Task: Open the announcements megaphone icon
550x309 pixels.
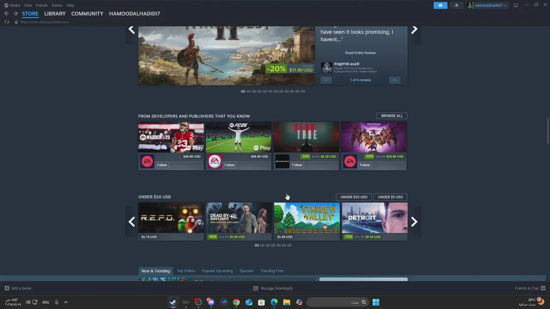Action: coord(440,5)
